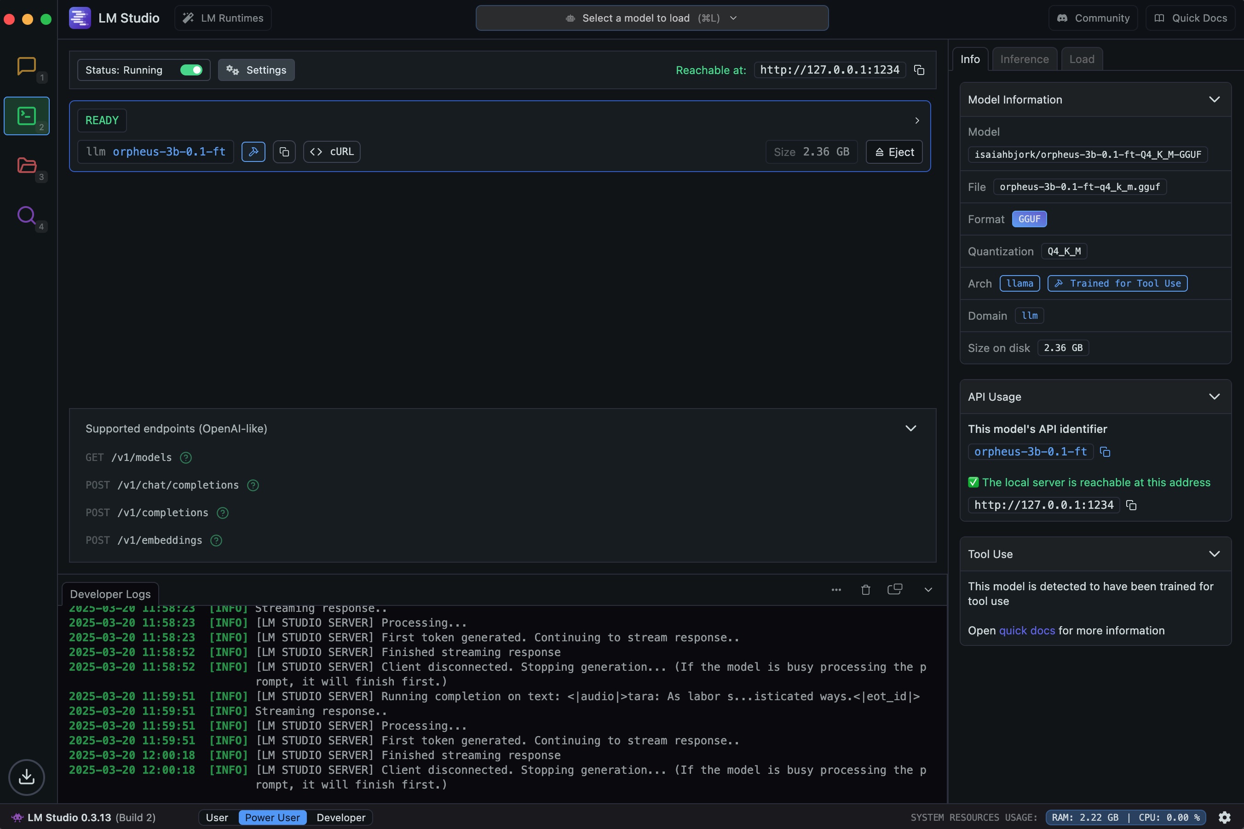Click the llm domain badge

coord(1029,316)
